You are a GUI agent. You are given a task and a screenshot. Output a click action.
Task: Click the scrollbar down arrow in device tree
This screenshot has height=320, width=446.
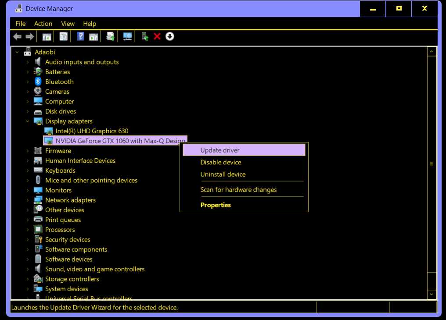pyautogui.click(x=432, y=294)
